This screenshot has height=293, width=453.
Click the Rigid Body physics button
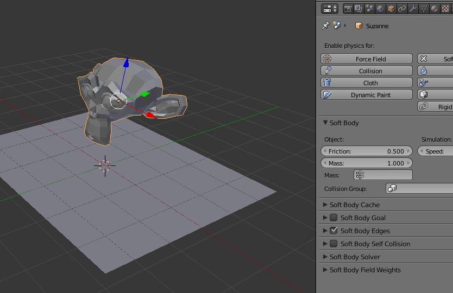click(x=435, y=106)
